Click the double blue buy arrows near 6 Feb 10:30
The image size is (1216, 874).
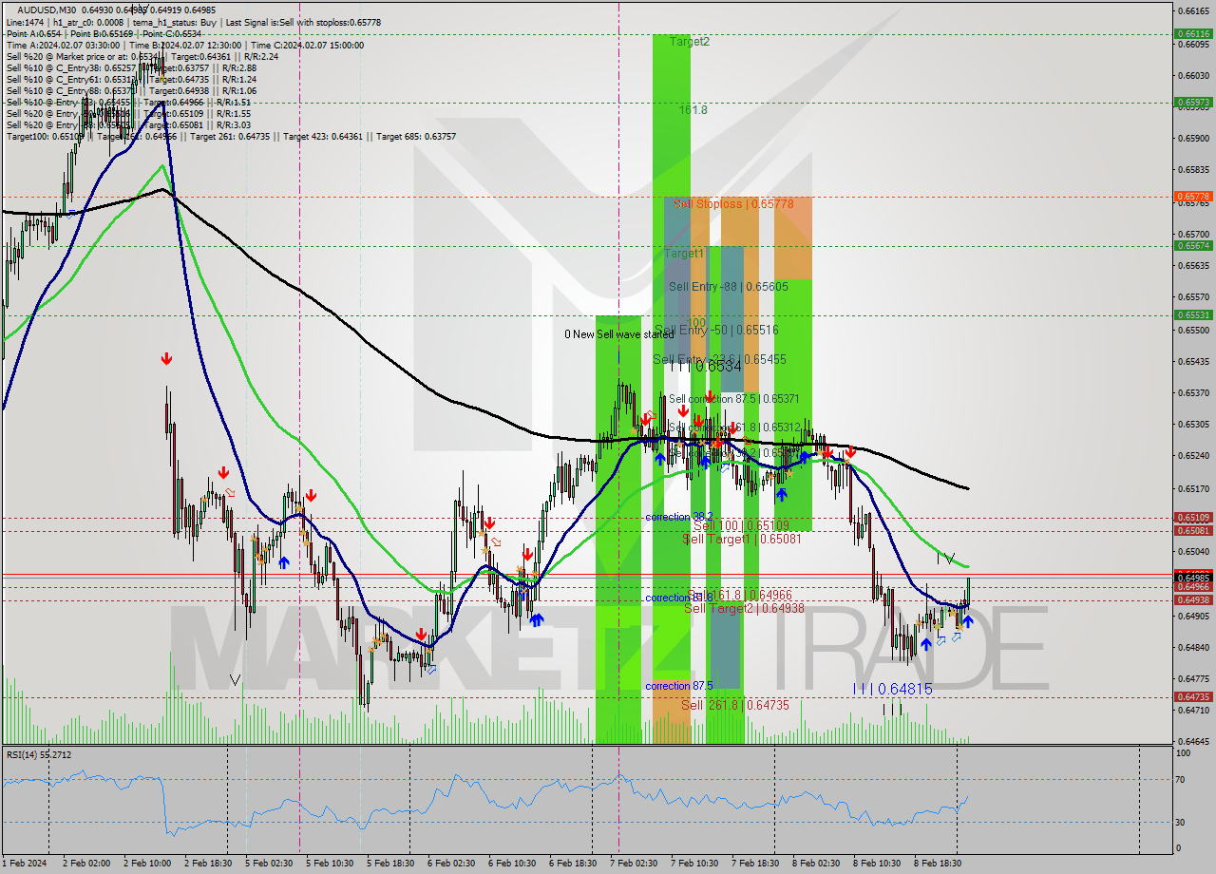537,619
